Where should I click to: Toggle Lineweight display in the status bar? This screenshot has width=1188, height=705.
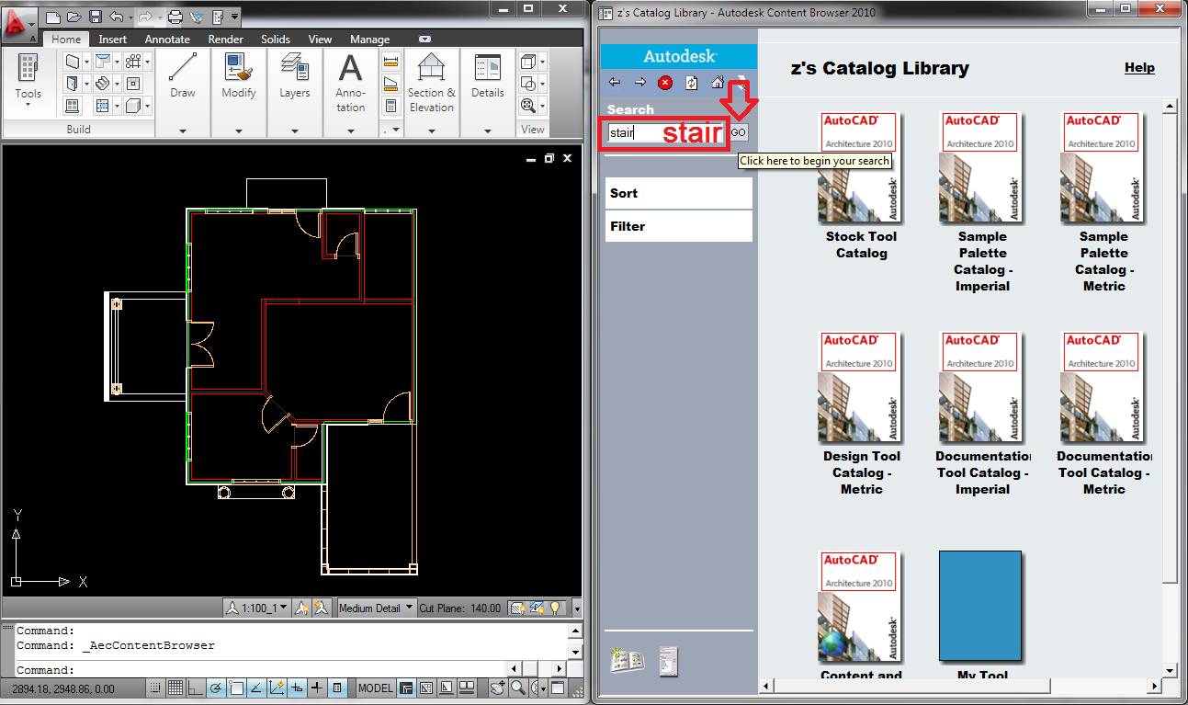click(x=317, y=688)
